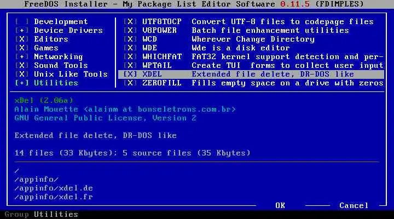Click 'GNU General Public License, Version 2'

coord(105,118)
